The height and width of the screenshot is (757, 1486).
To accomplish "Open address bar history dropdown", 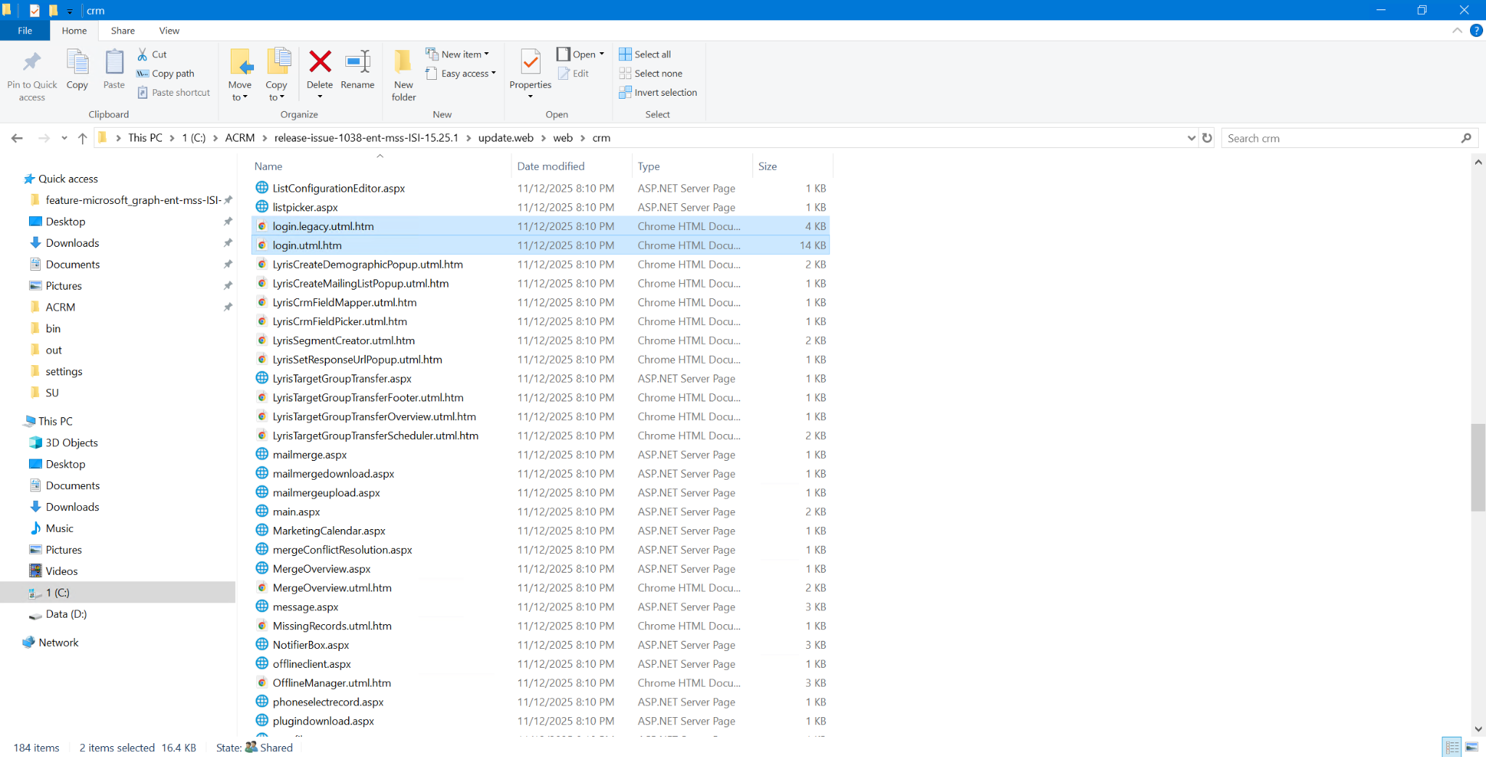I will click(x=1191, y=138).
